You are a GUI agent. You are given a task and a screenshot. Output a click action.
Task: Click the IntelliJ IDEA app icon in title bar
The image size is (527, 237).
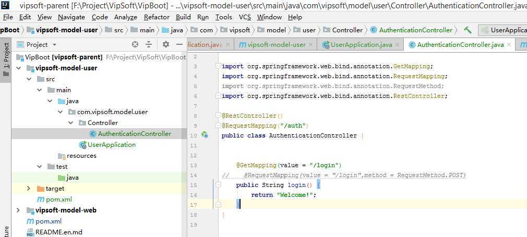point(5,5)
